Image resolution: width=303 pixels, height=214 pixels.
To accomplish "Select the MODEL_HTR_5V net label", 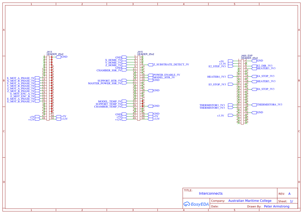I will click(x=164, y=77).
